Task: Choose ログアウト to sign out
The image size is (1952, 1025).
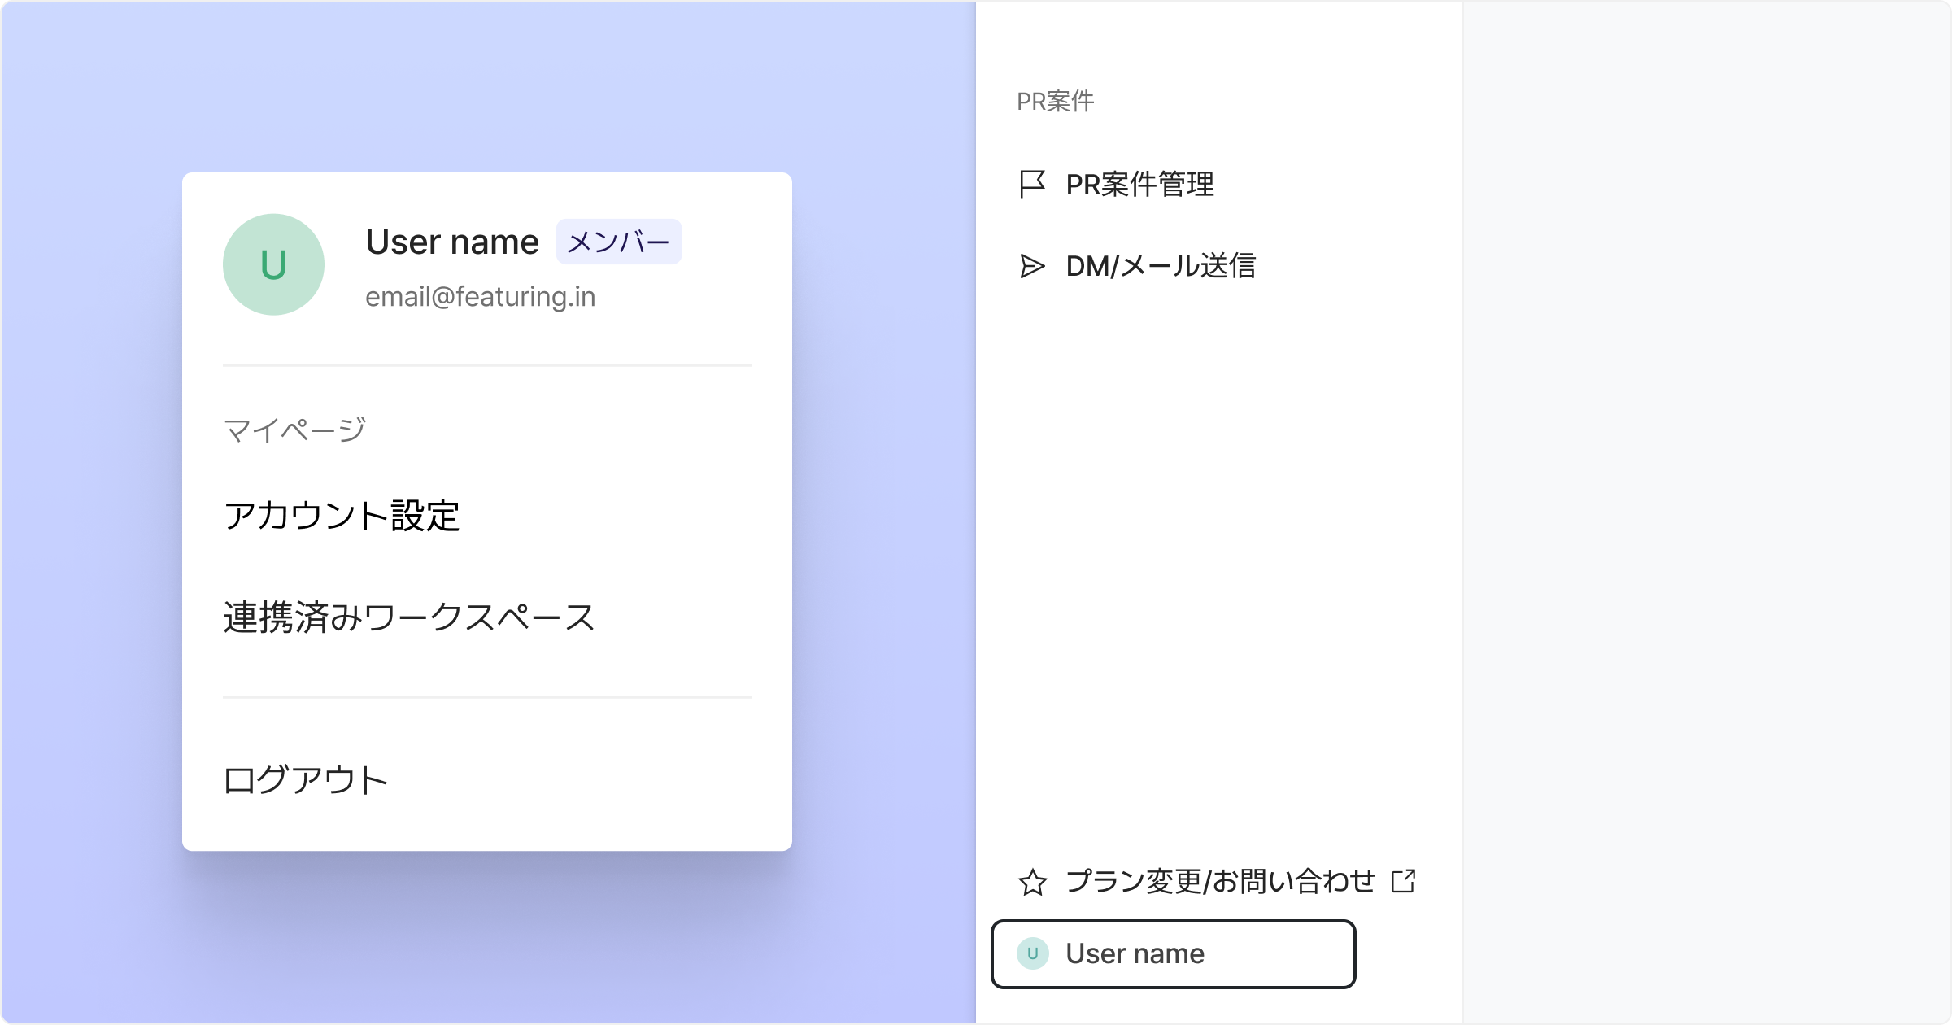Action: [306, 780]
